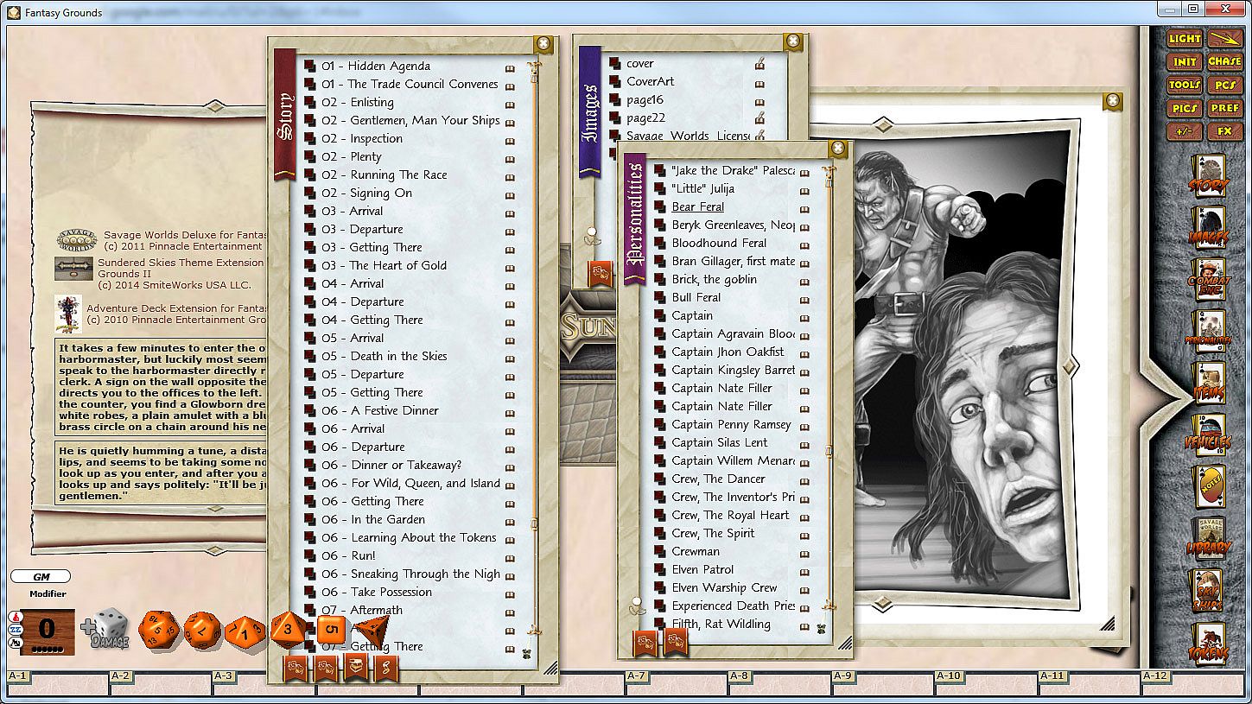Pick the orange d20 die
Screen dimensions: 1252x704
coord(159,630)
